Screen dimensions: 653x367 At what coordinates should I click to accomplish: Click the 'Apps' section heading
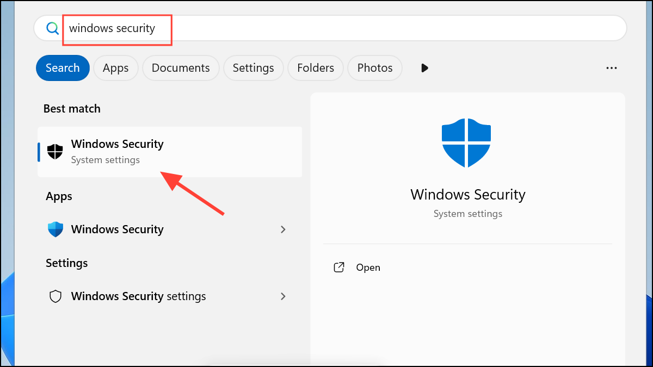pyautogui.click(x=59, y=196)
